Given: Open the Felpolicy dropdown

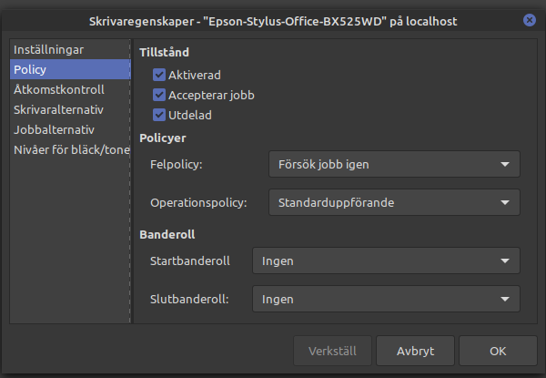Looking at the screenshot, I should (394, 164).
